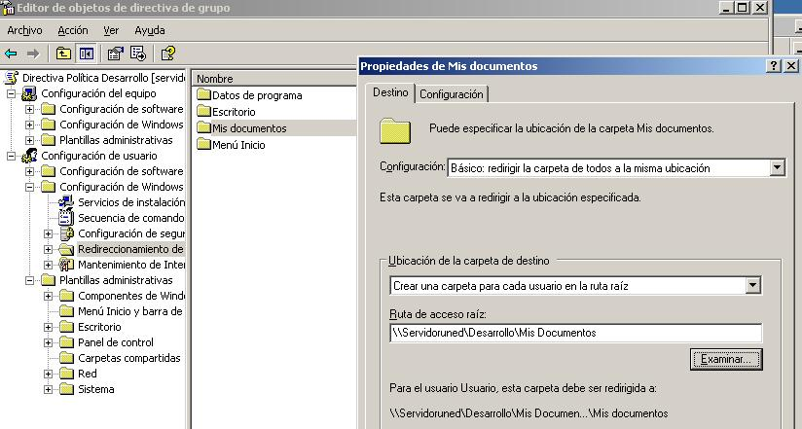
Task: Expand the Red tree node
Action: point(48,374)
